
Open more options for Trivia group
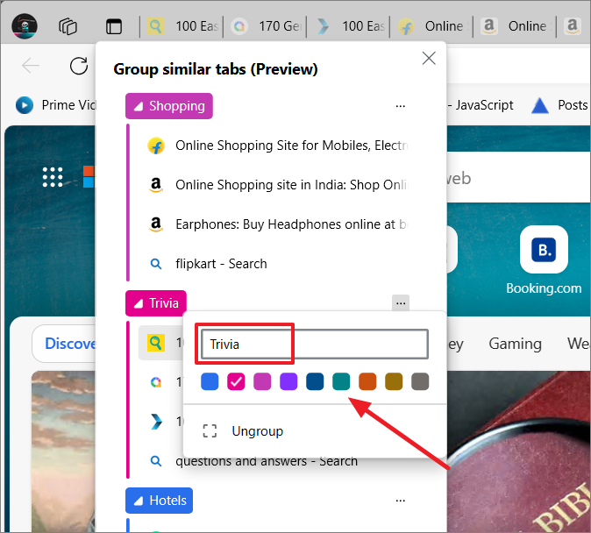point(401,303)
